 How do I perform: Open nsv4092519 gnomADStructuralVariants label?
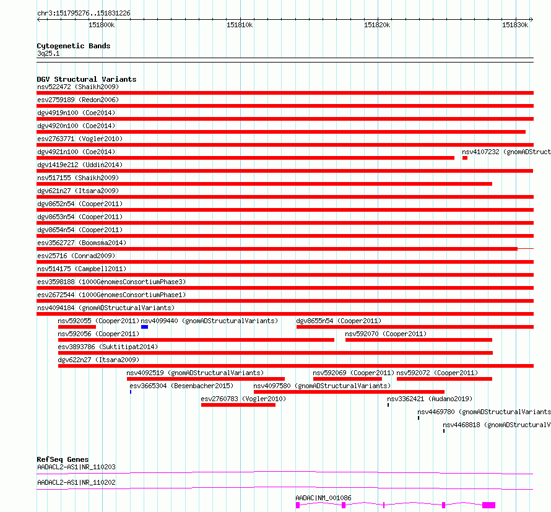click(195, 373)
